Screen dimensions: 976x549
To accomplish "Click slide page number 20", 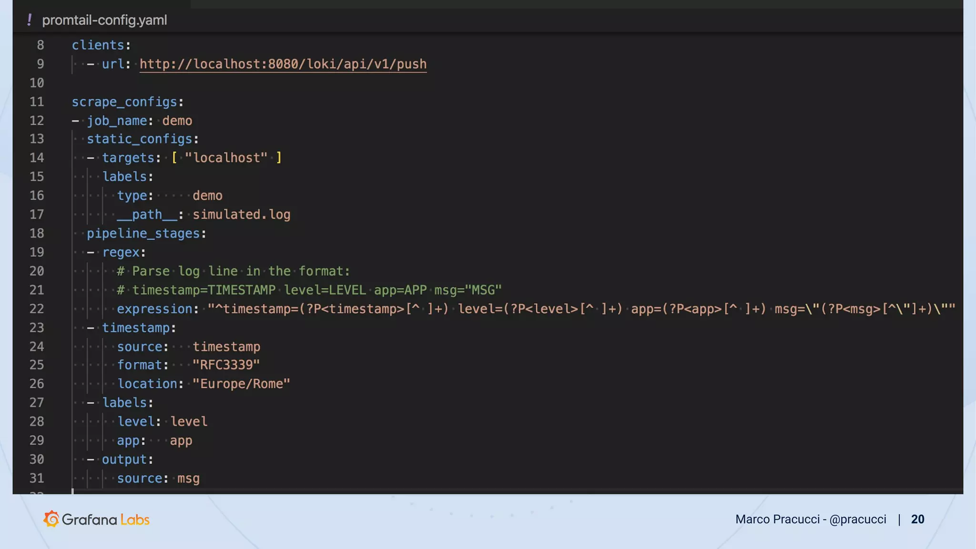I will pyautogui.click(x=917, y=519).
